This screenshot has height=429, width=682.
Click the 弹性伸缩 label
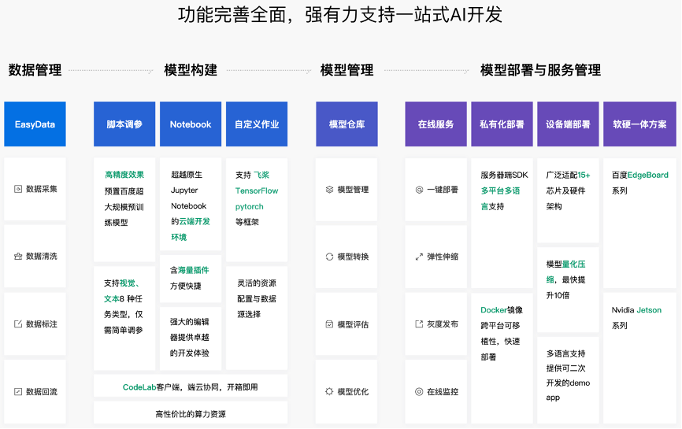coord(443,257)
